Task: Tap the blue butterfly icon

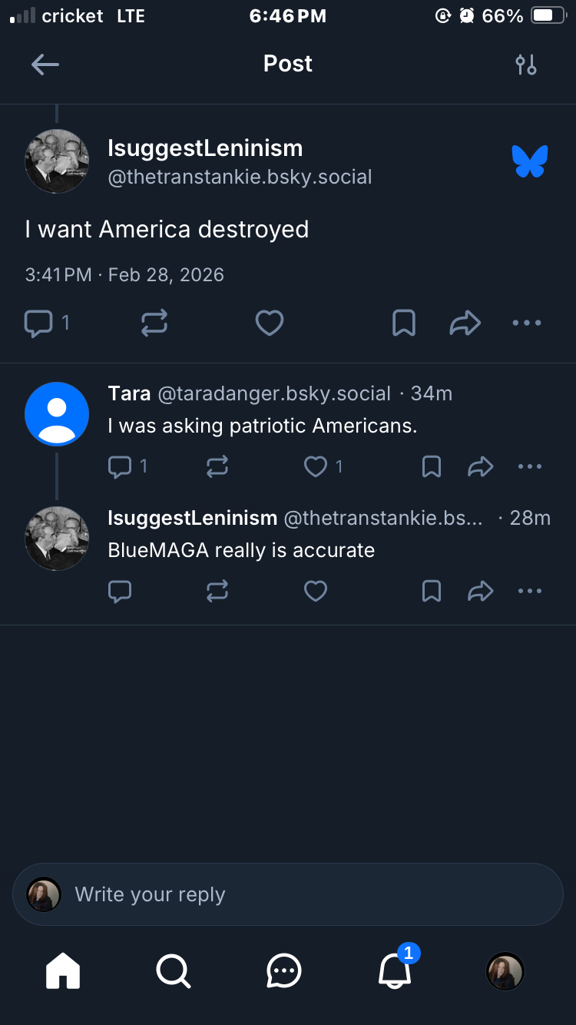Action: pyautogui.click(x=530, y=161)
